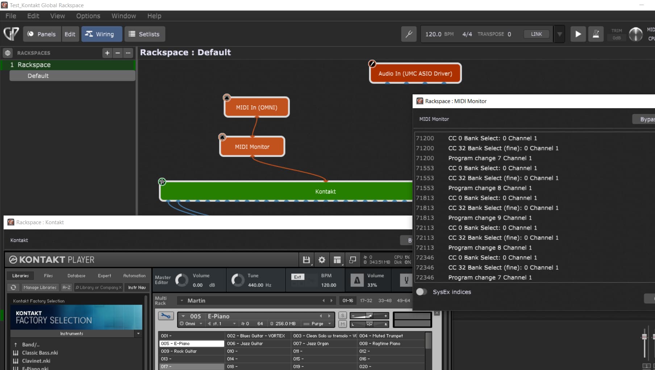655x370 pixels.
Task: Click the Edit button in toolbar
Action: coord(70,34)
